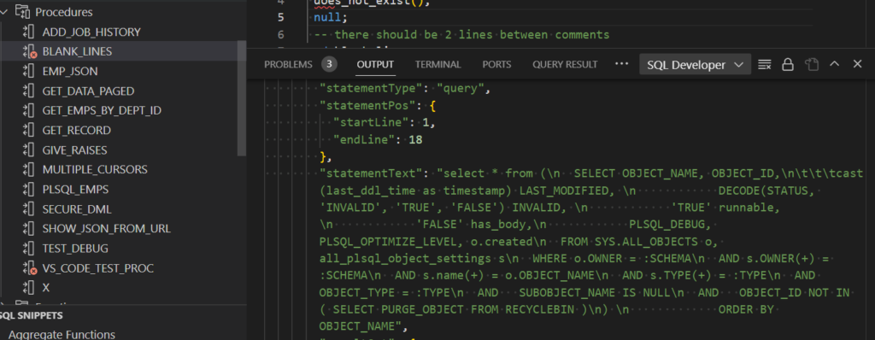This screenshot has height=340, width=875.
Task: Maximize the panel with the chevron-up icon
Action: [834, 64]
